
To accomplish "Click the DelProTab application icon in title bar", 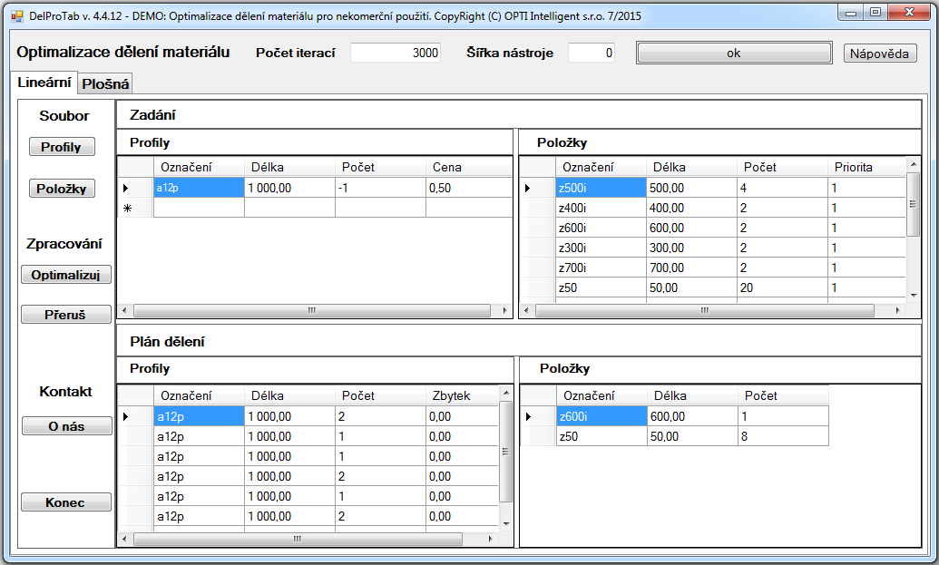I will 15,15.
